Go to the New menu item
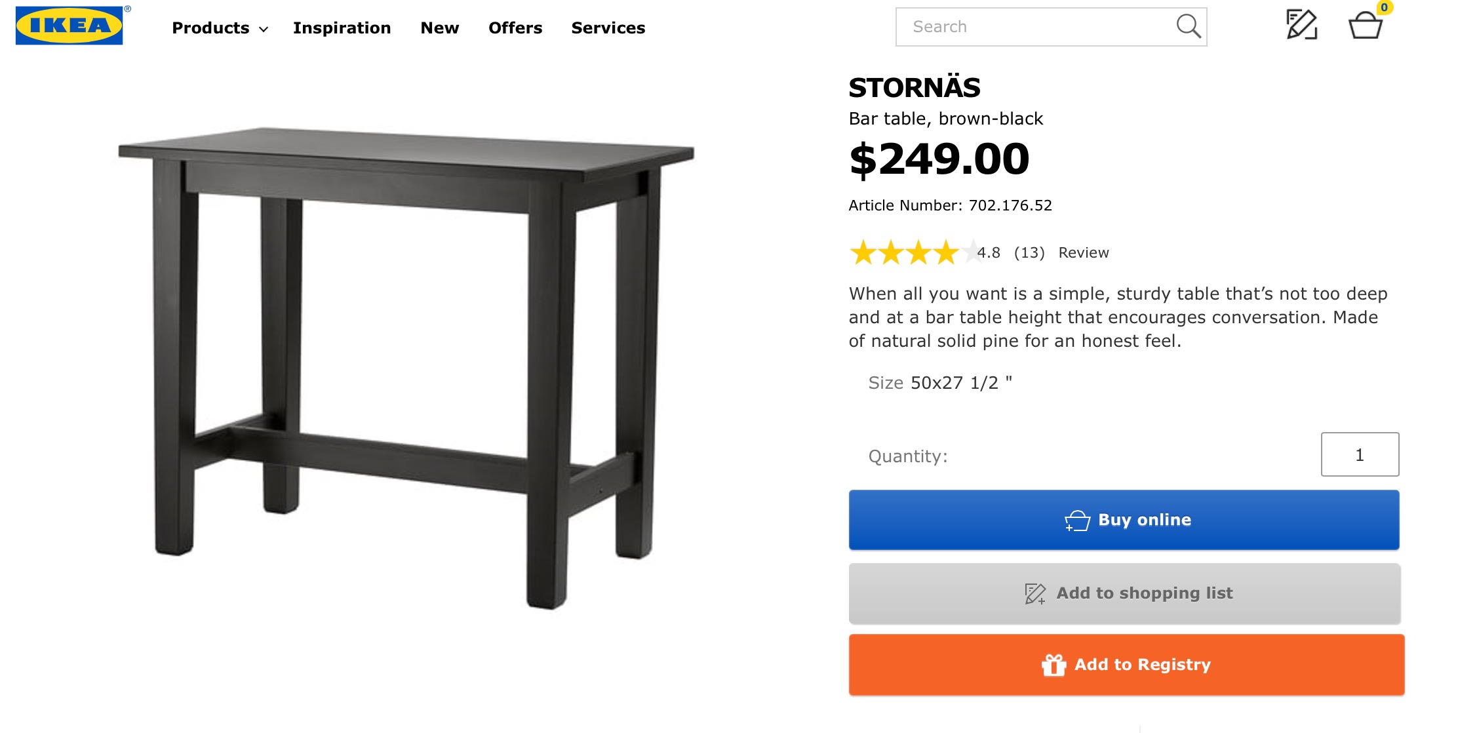Image resolution: width=1458 pixels, height=733 pixels. pyautogui.click(x=439, y=28)
